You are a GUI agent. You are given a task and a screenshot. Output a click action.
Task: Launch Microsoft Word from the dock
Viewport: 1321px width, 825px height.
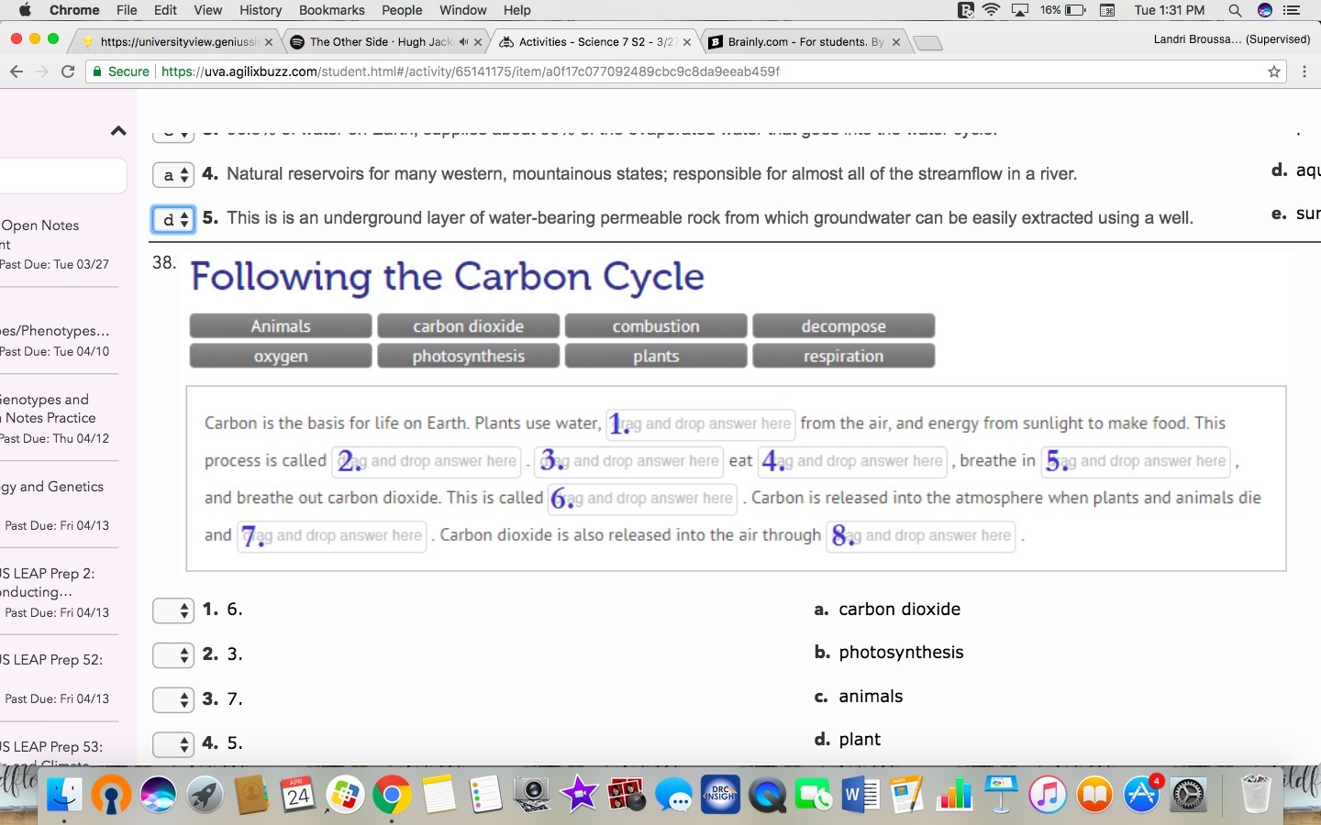coord(860,794)
